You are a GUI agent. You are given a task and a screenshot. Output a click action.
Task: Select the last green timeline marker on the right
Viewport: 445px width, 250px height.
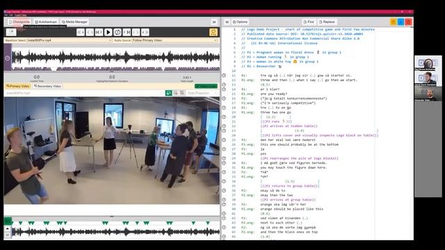coord(208,223)
